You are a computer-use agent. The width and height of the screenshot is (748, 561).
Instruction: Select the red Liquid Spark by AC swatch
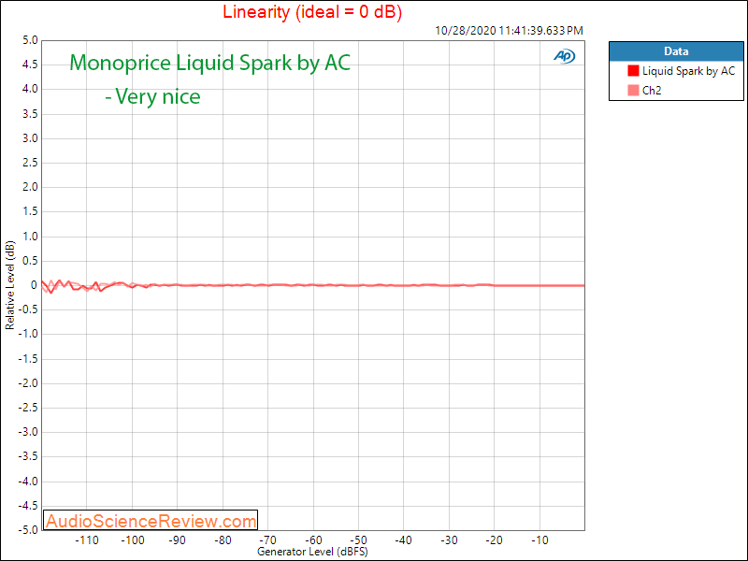[633, 71]
